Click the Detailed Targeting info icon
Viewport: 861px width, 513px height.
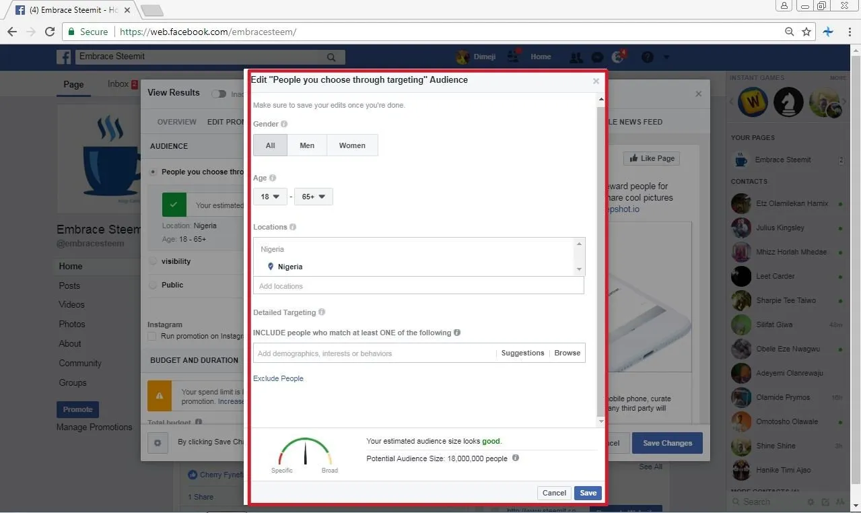pyautogui.click(x=322, y=312)
